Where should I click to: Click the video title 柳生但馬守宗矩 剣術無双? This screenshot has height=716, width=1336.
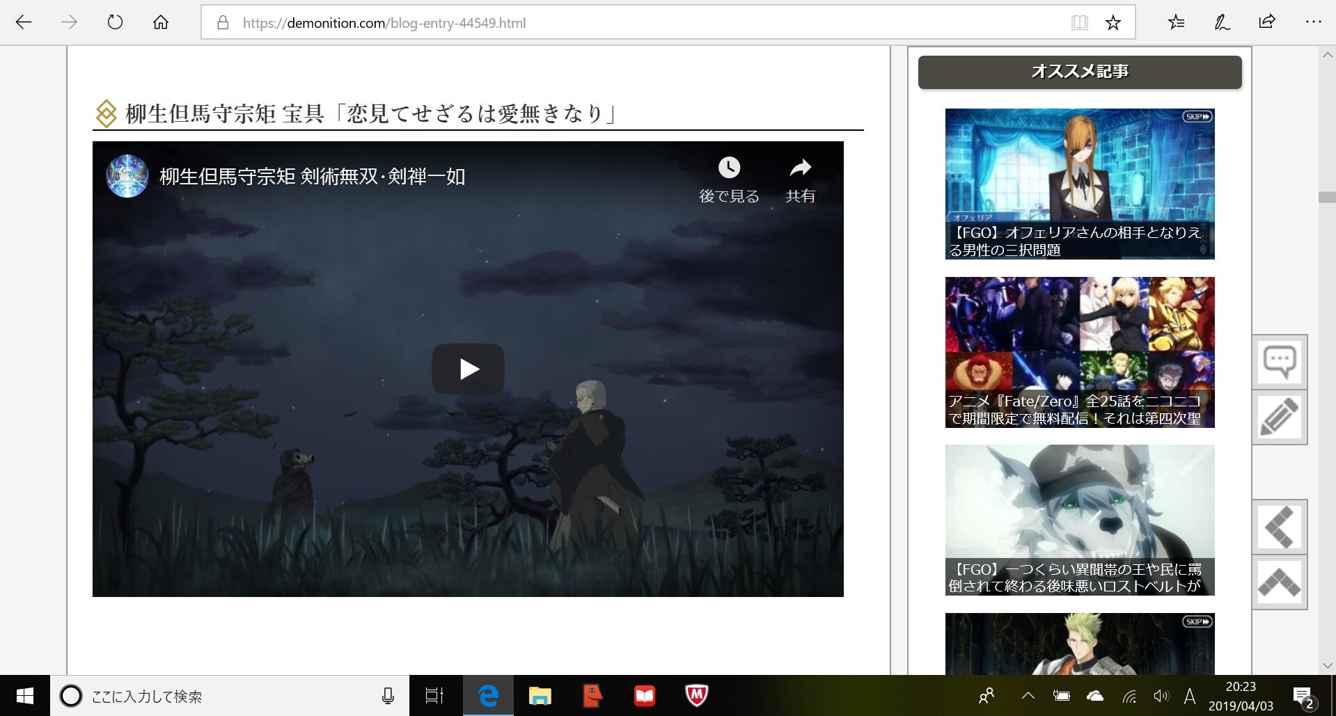click(312, 177)
